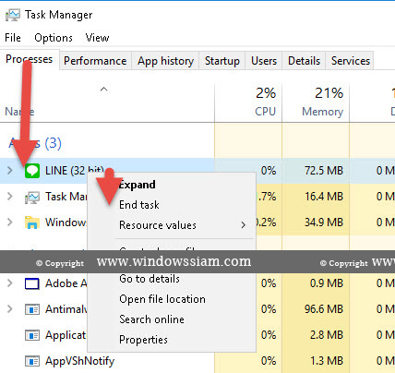The width and height of the screenshot is (395, 373).
Task: Click the 0.9 MB memory value
Action: (327, 283)
